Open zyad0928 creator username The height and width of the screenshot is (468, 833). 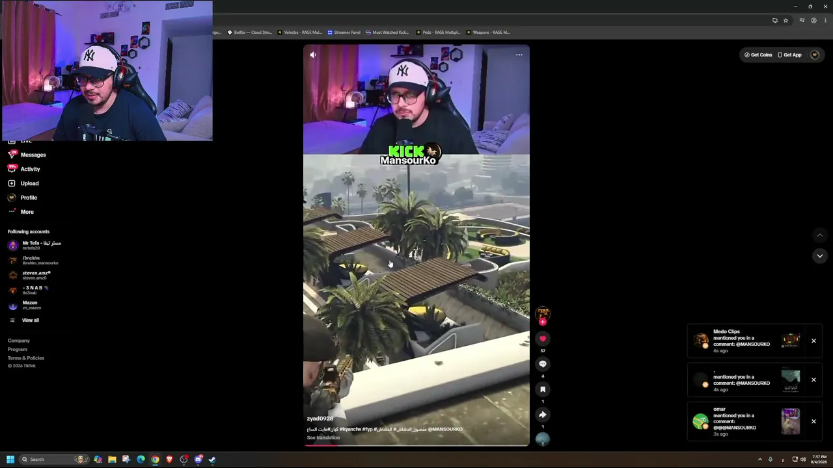point(320,419)
